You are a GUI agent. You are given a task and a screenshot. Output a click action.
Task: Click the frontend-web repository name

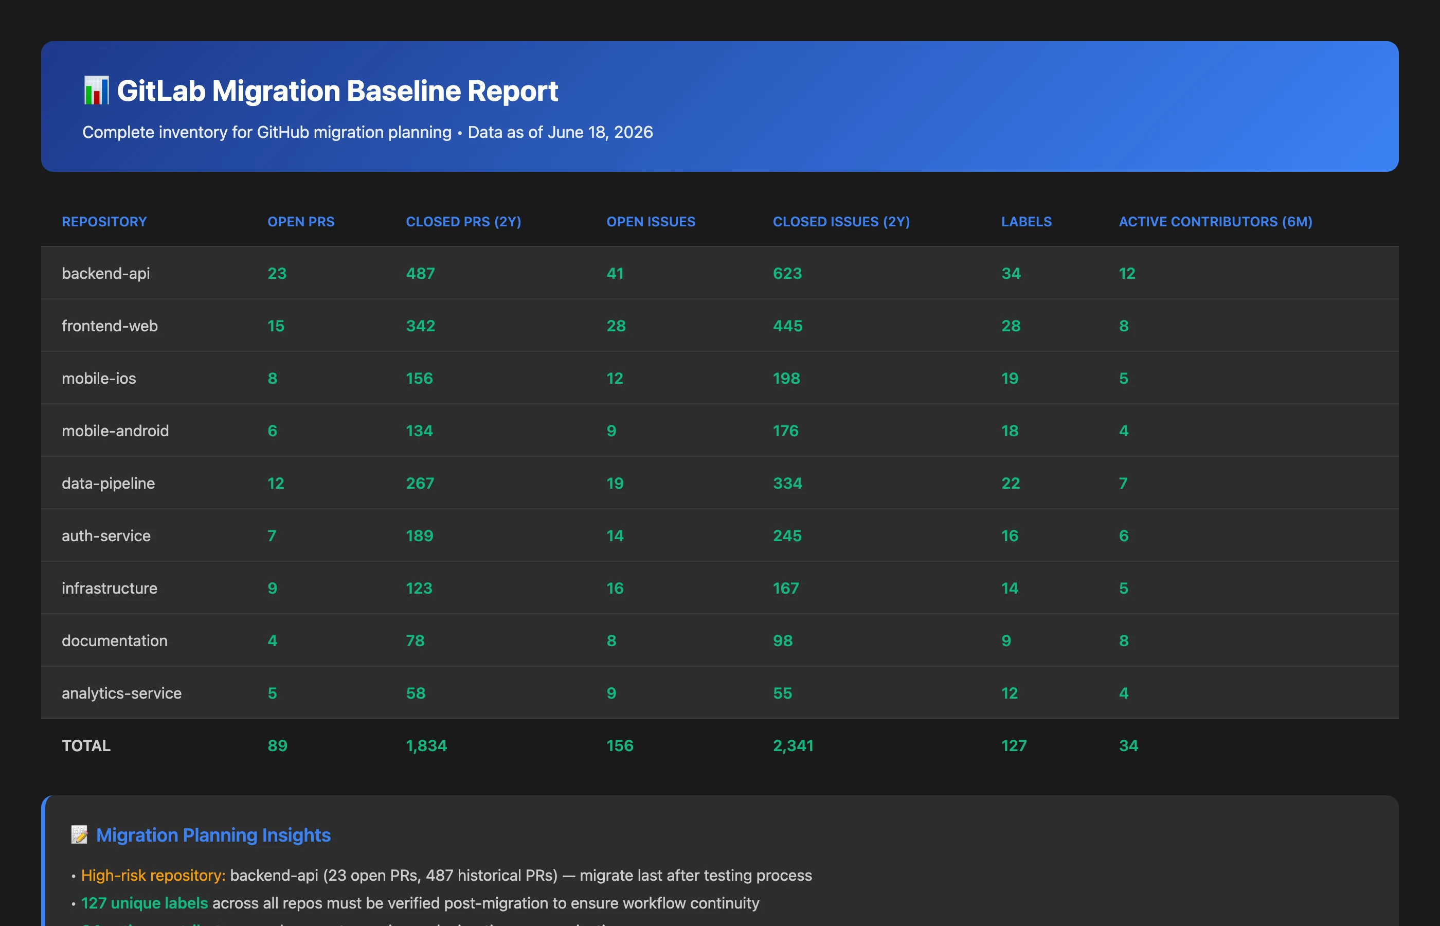[110, 326]
